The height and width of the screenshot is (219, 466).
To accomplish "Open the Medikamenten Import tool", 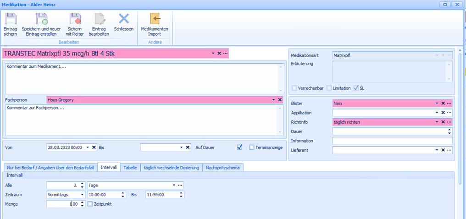I will pyautogui.click(x=155, y=19).
